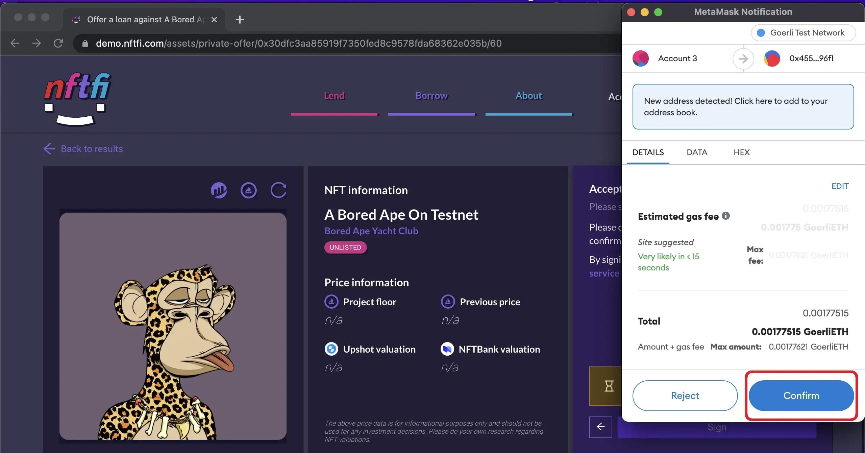Select the DETAILS tab

[x=648, y=152]
